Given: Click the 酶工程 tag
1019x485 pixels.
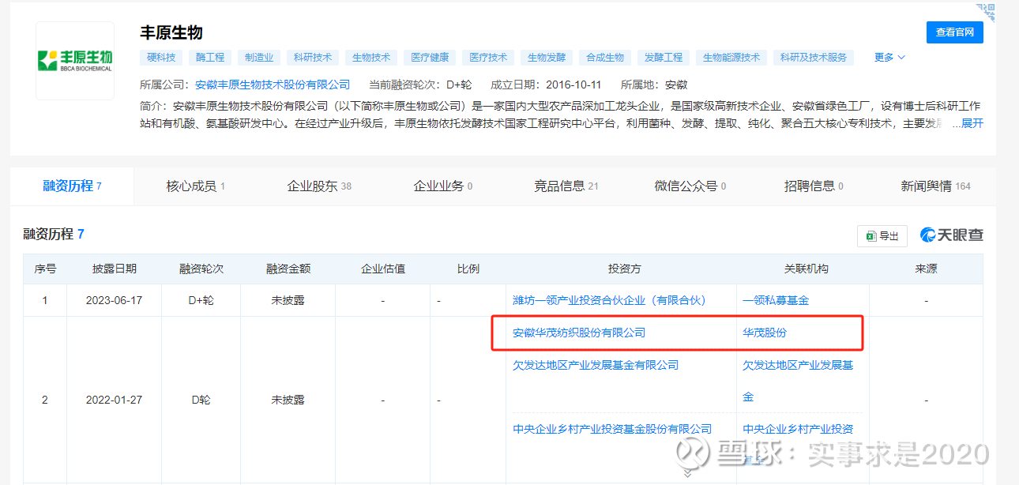Looking at the screenshot, I should tap(210, 58).
